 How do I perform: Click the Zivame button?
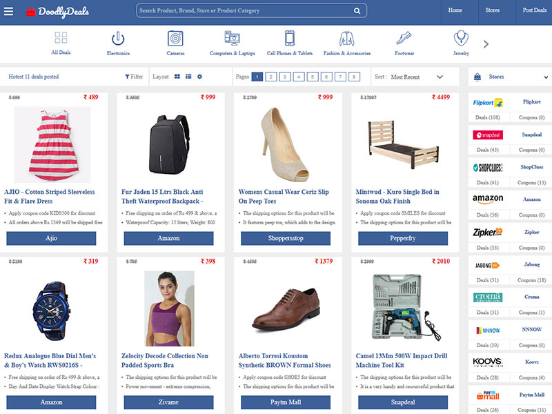168,402
